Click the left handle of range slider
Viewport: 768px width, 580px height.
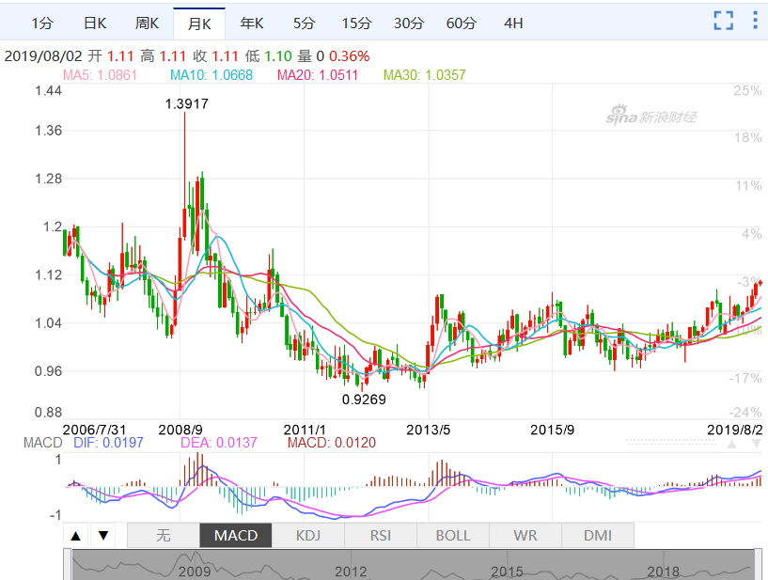point(67,565)
